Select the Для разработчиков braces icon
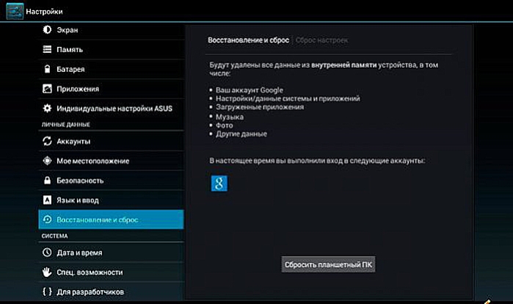 [x=47, y=292]
